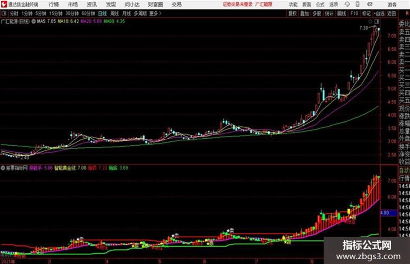Viewport: 410px width, 264px height.
Task: Click the 智能黄金线 7.00 value
Action: point(70,168)
